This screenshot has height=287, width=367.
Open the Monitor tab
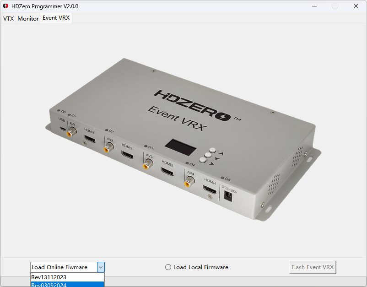28,19
